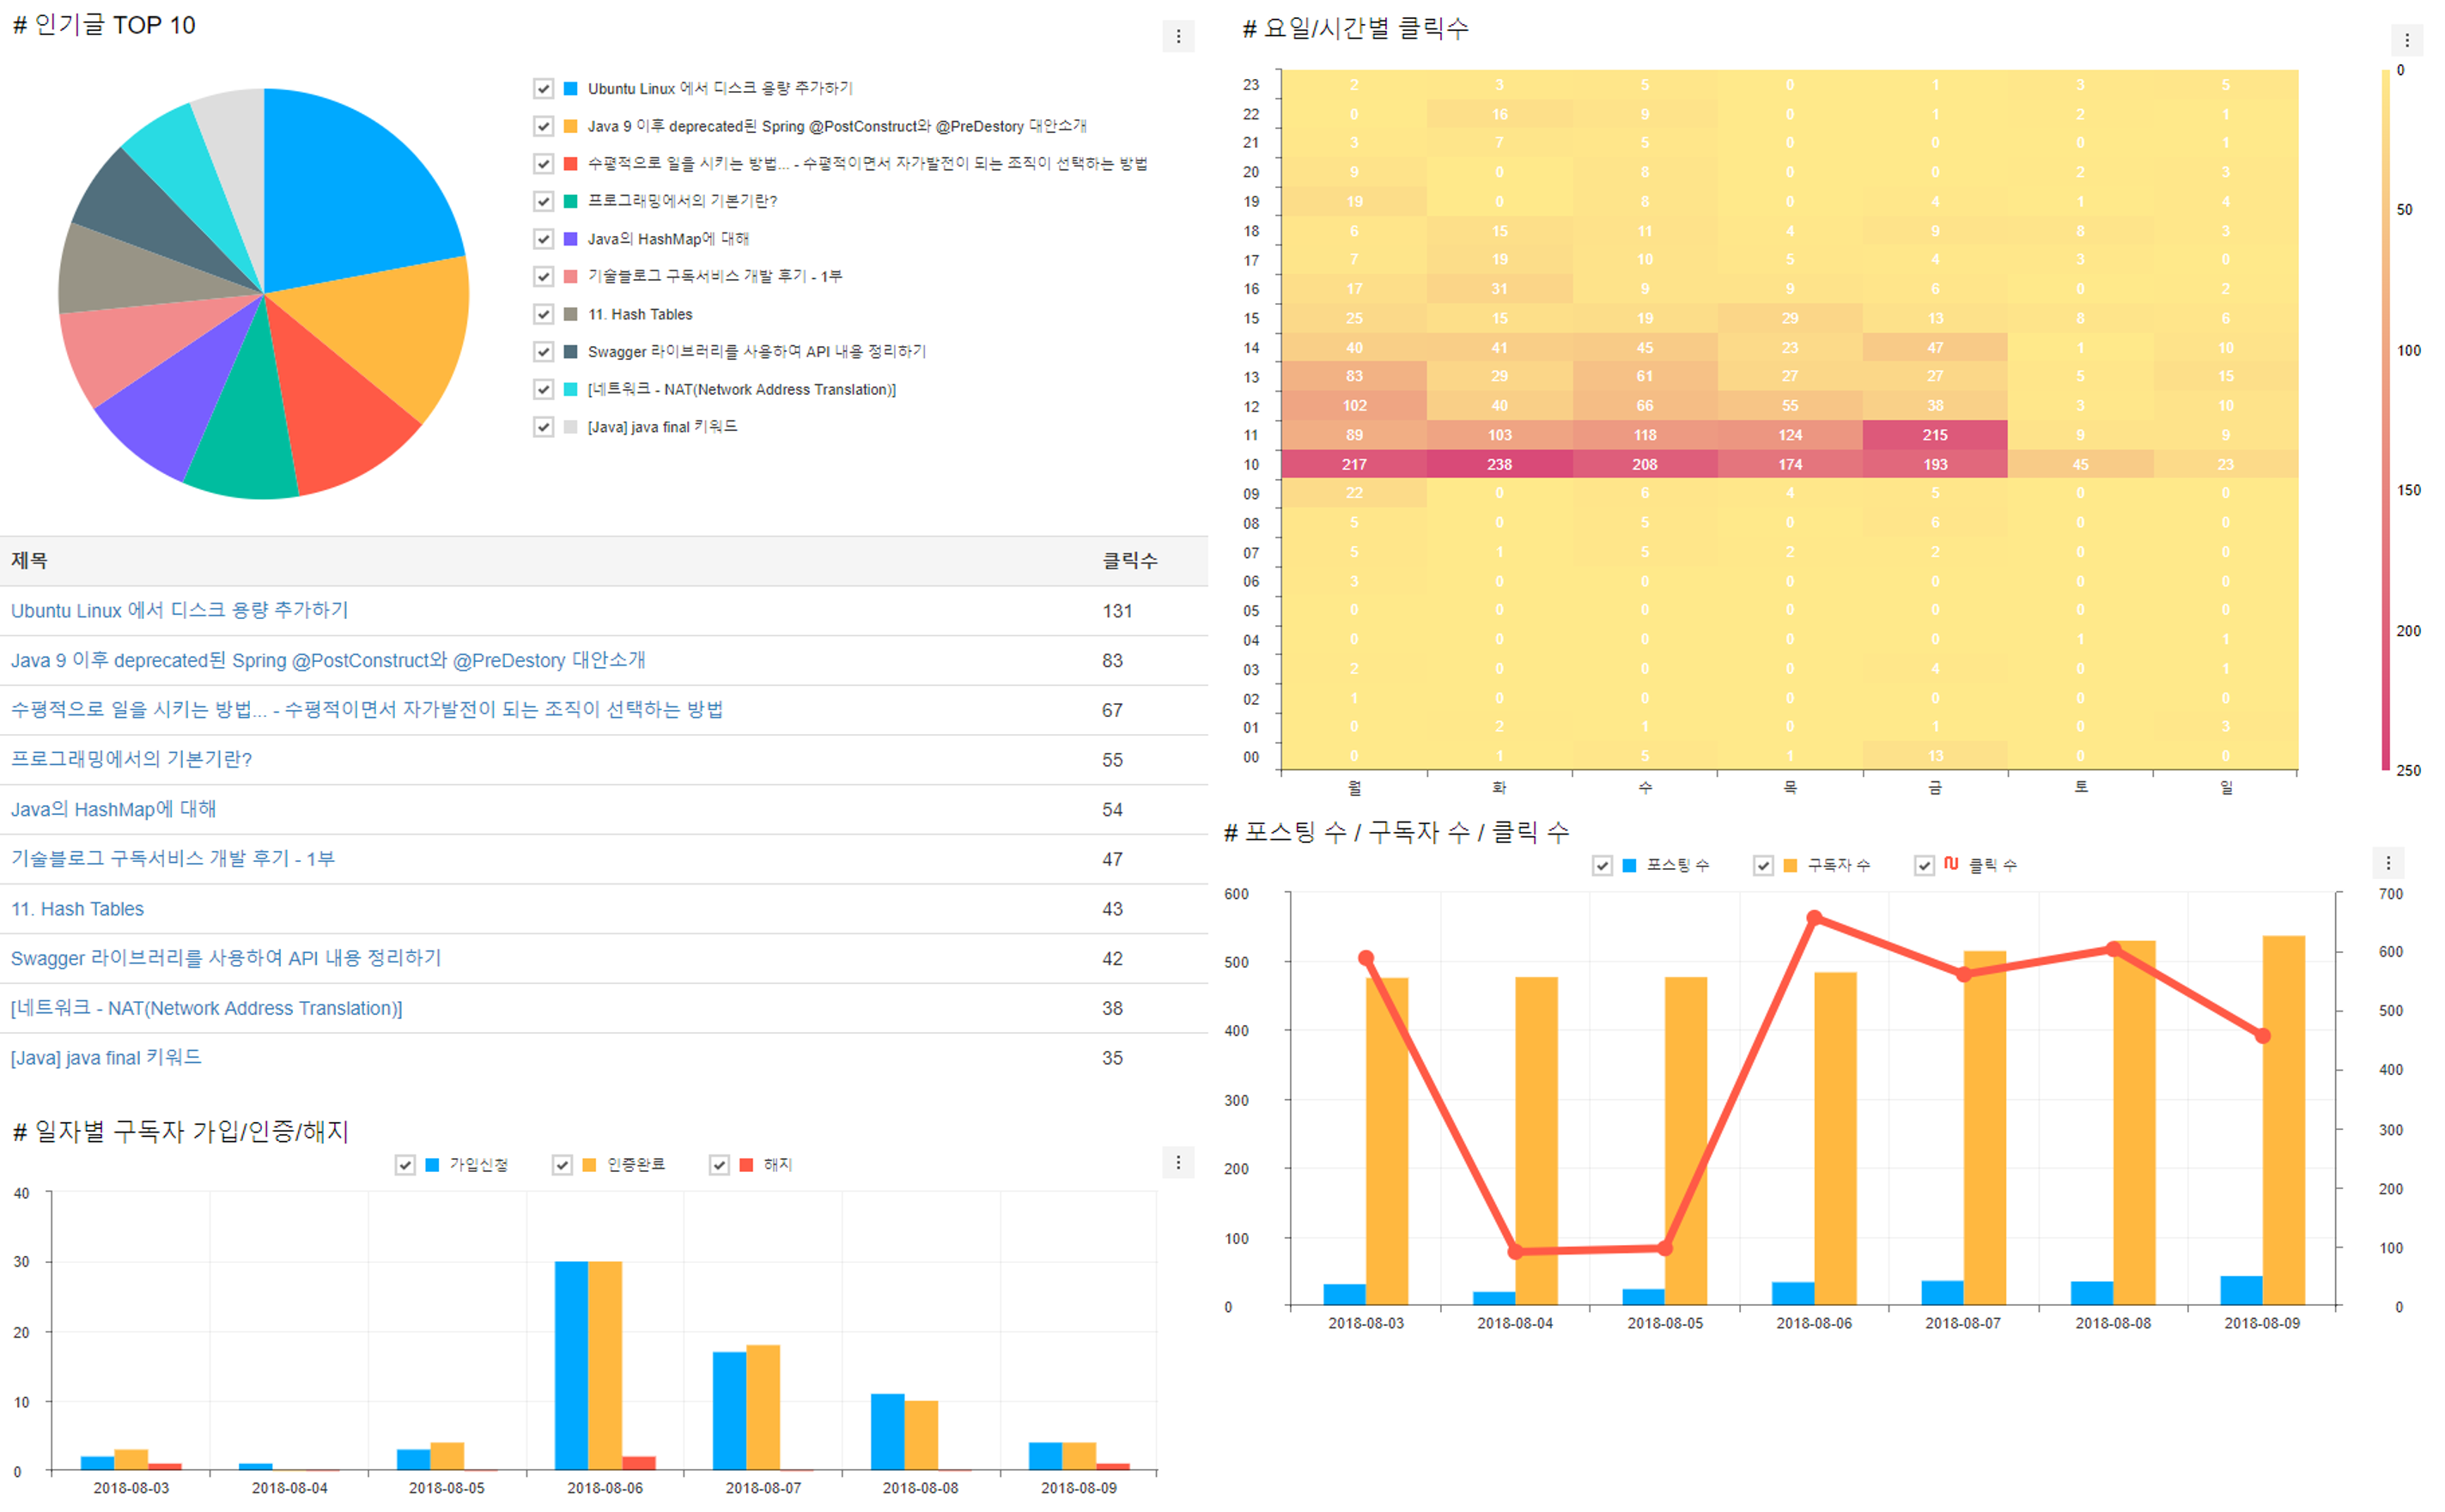Image resolution: width=2445 pixels, height=1512 pixels.
Task: Open the 네트워크 - NAT article link
Action: (x=206, y=1008)
